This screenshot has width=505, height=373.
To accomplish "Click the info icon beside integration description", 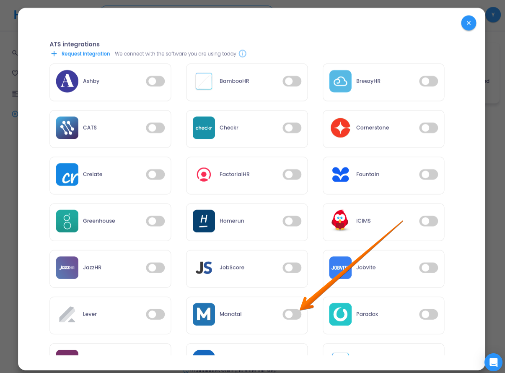I will point(243,54).
